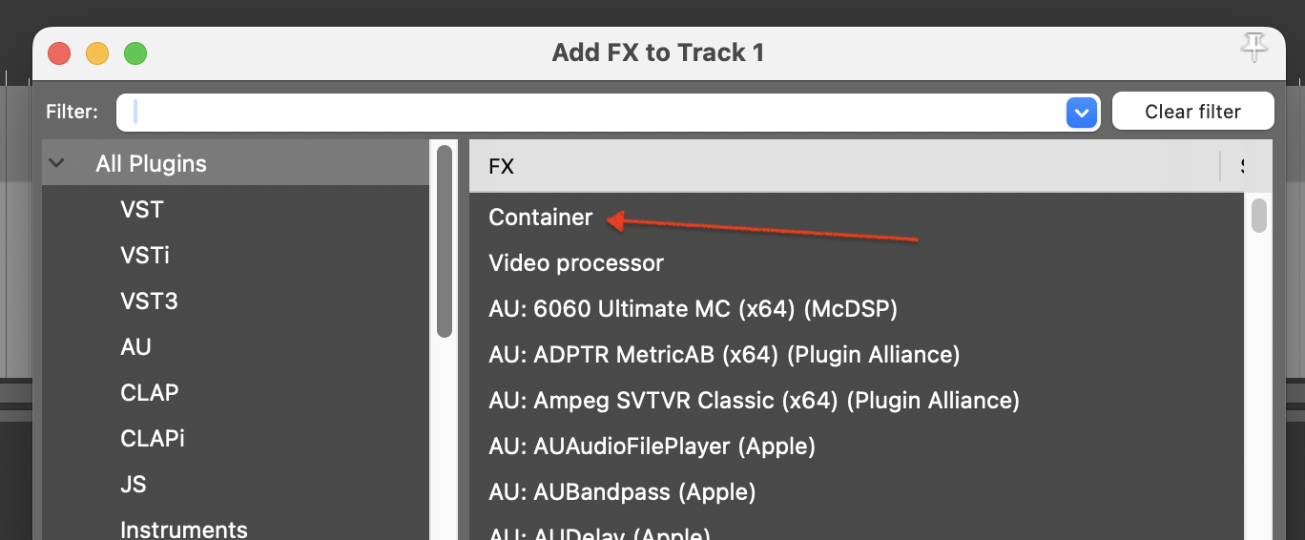Click the FX list vertical scrollbar
The height and width of the screenshot is (540, 1305).
[1259, 215]
